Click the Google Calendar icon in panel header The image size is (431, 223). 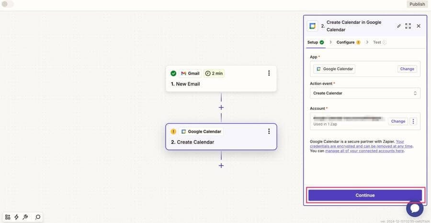click(x=312, y=26)
